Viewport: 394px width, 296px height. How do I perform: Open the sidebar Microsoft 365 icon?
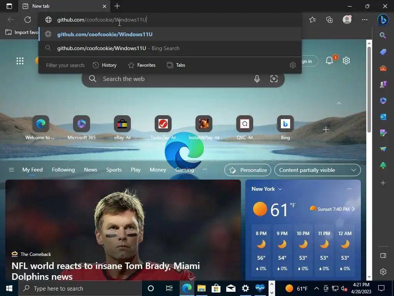383,101
